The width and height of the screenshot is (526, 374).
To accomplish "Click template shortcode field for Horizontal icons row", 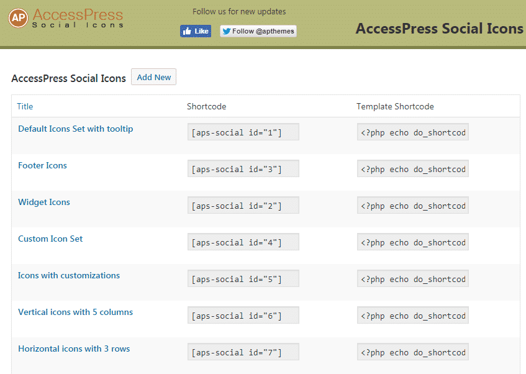I will 413,352.
